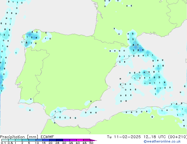Pick the 5 to 10 mm legend swatch
Viewport: 187px width, 144px height.
tap(32, 140)
